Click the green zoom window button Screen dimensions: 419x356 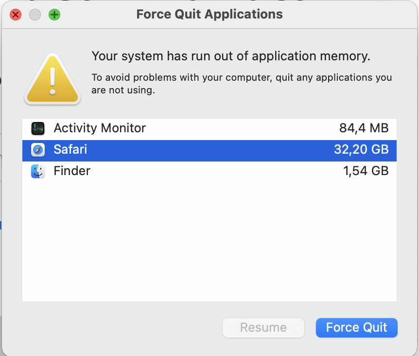[x=54, y=15]
